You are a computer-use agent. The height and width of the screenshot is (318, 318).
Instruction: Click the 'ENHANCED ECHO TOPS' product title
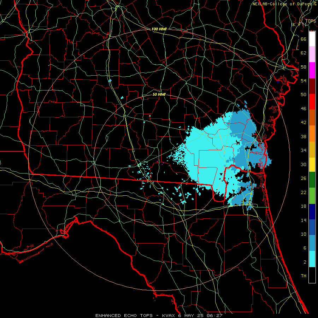[x=124, y=316]
